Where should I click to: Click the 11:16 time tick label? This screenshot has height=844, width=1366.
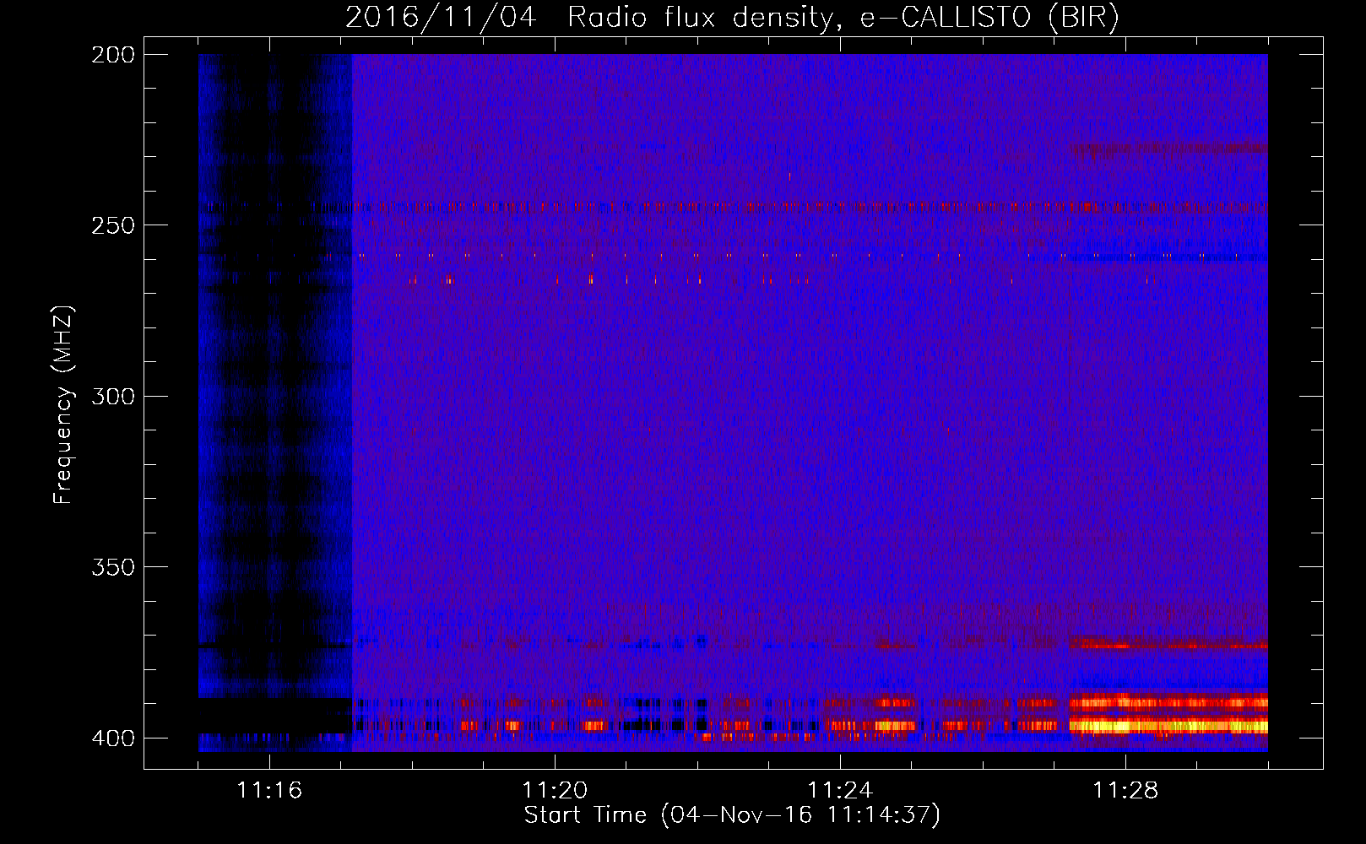point(269,790)
